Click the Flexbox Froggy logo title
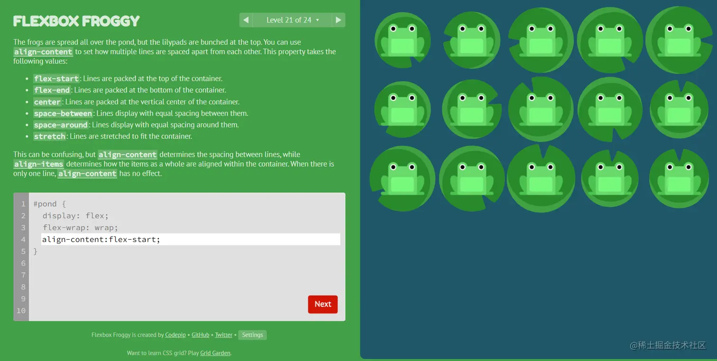This screenshot has height=361, width=717. click(76, 21)
